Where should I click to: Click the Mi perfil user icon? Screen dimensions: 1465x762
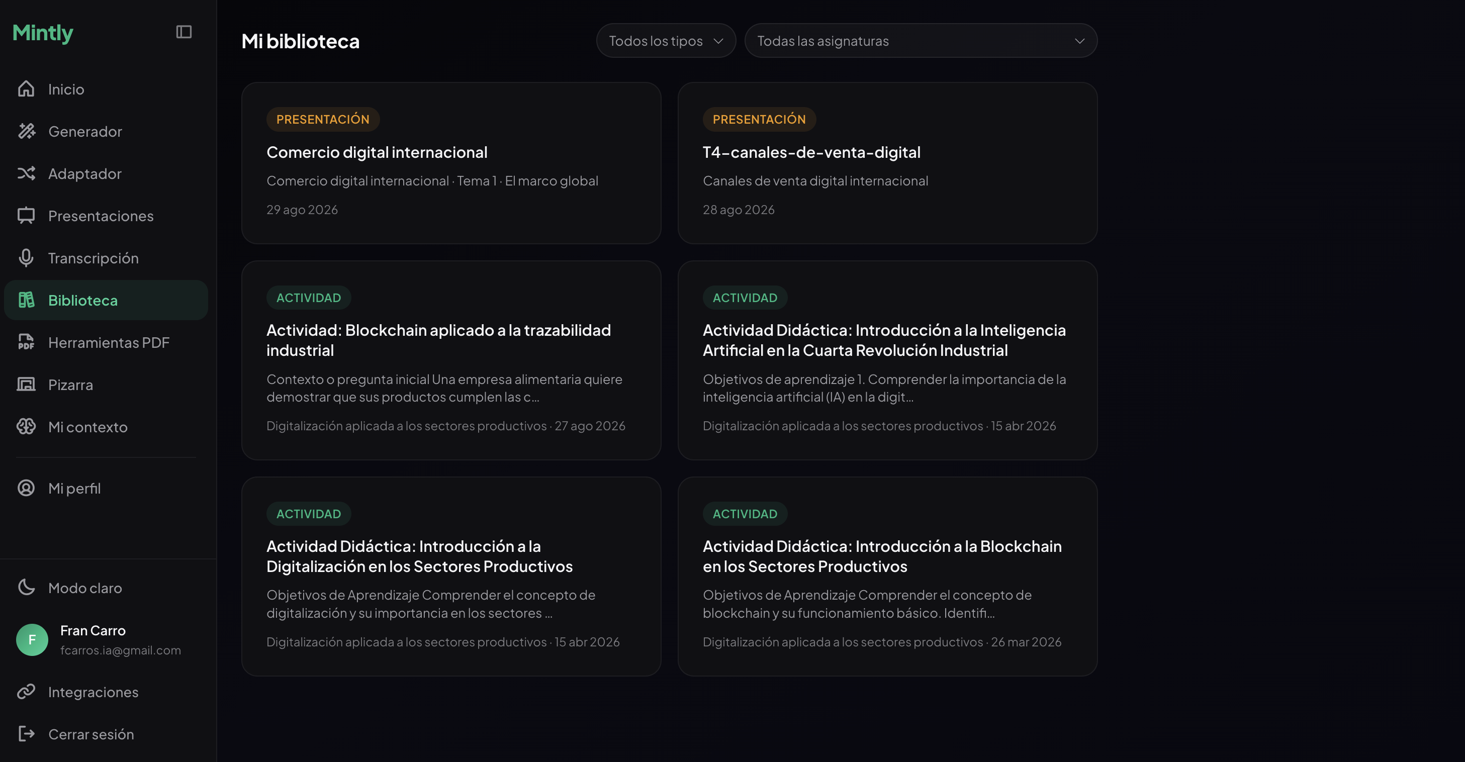point(26,489)
